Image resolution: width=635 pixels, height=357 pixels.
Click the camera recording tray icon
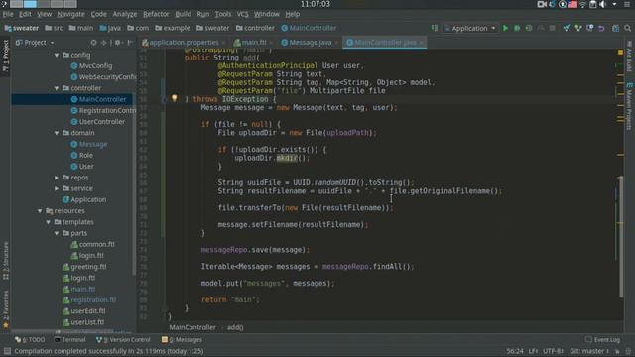pos(542,4)
